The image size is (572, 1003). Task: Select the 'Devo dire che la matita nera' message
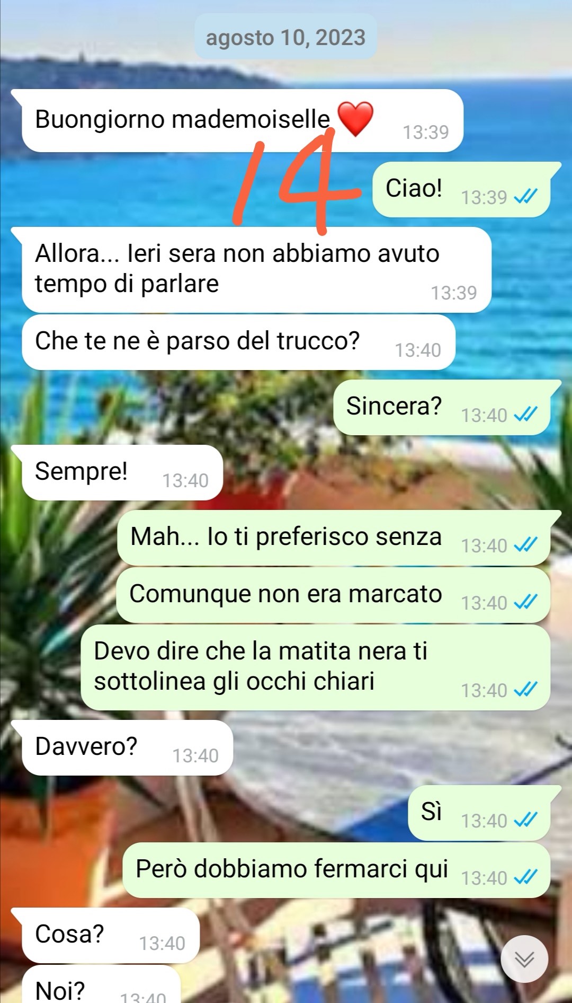click(x=316, y=667)
